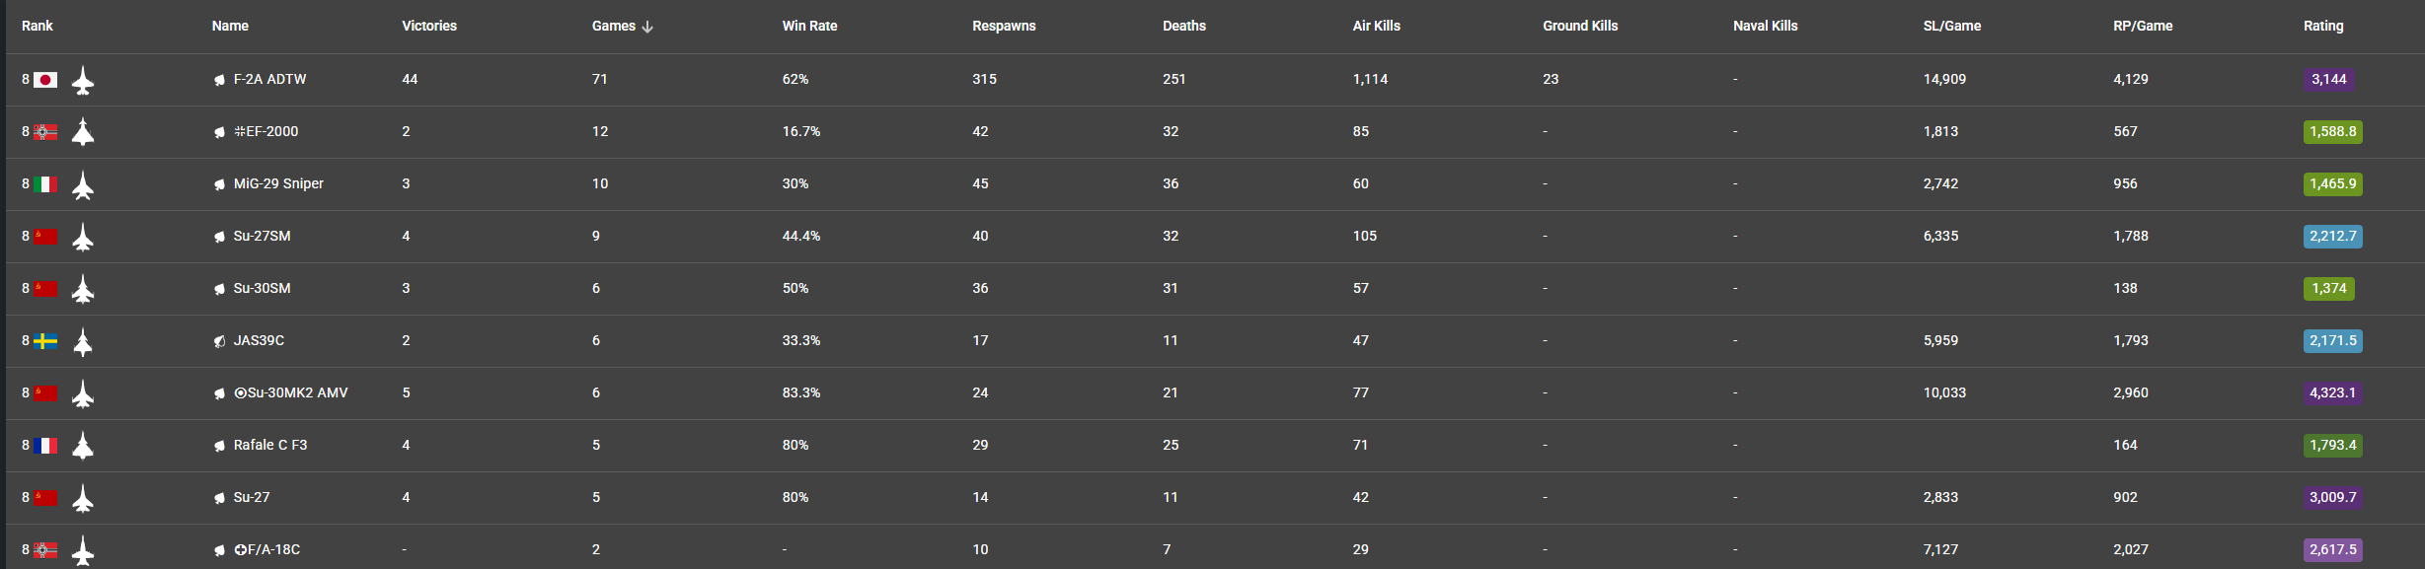
Task: Click the Sweden flag icon beside JAS39C
Action: (45, 341)
